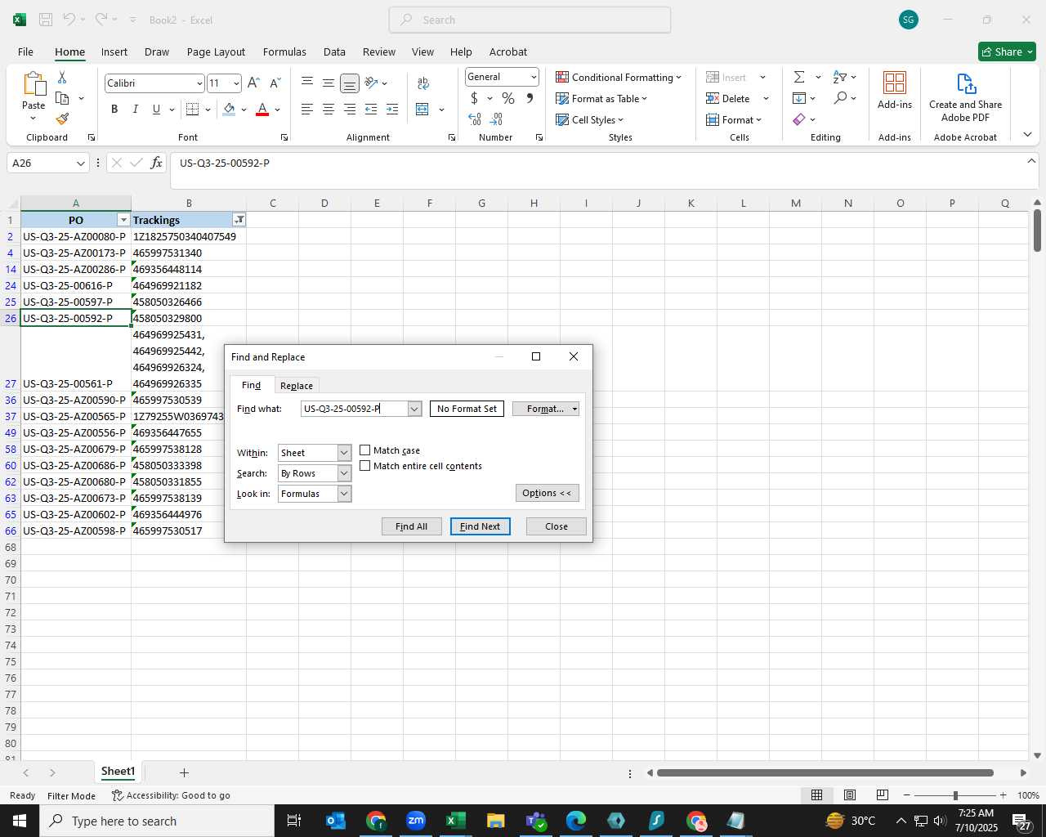Open Sort & Filter icon

point(840,77)
